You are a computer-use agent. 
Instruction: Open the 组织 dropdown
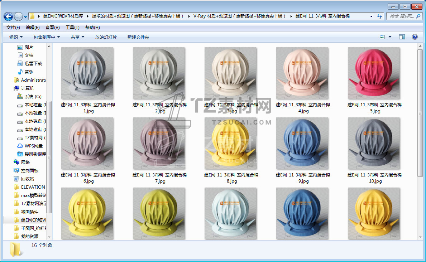(16, 37)
